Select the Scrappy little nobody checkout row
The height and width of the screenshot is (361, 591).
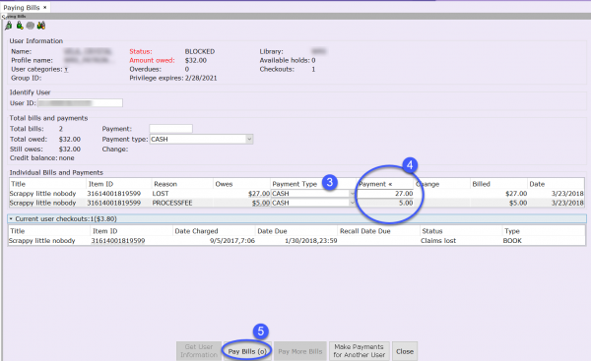click(296, 241)
